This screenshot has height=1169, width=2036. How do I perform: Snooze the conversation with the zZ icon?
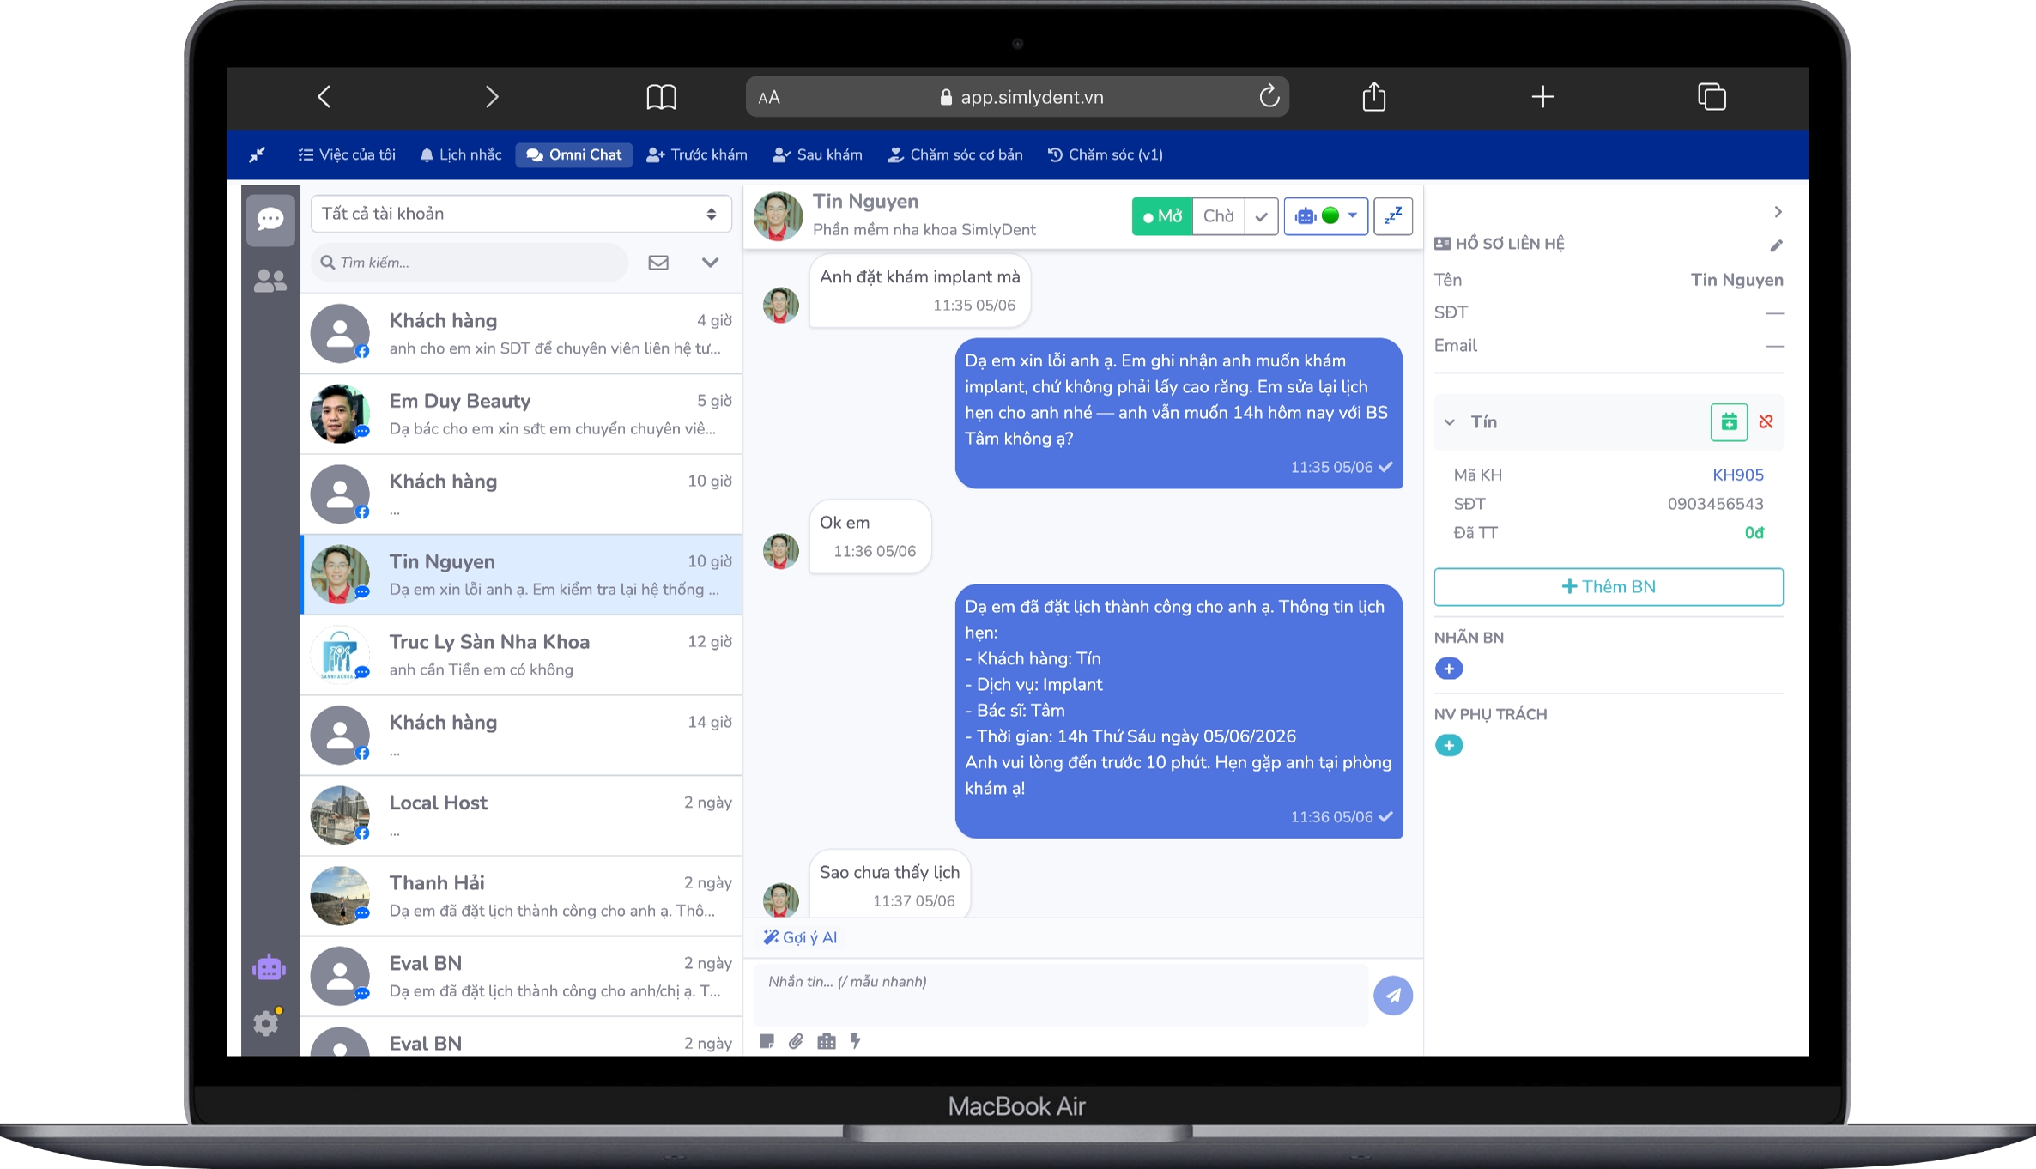click(x=1393, y=215)
